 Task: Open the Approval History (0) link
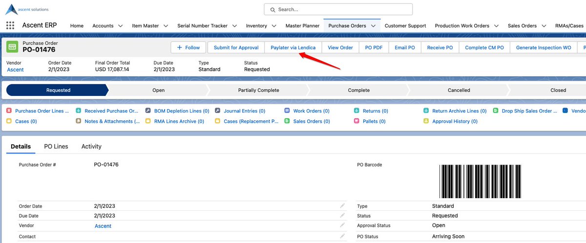pyautogui.click(x=455, y=121)
